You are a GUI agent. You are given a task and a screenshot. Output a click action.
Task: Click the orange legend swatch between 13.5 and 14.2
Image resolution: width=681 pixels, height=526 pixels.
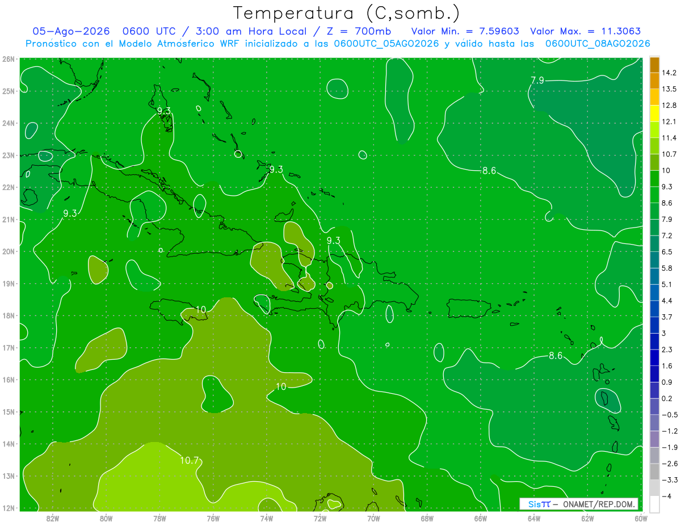(654, 81)
